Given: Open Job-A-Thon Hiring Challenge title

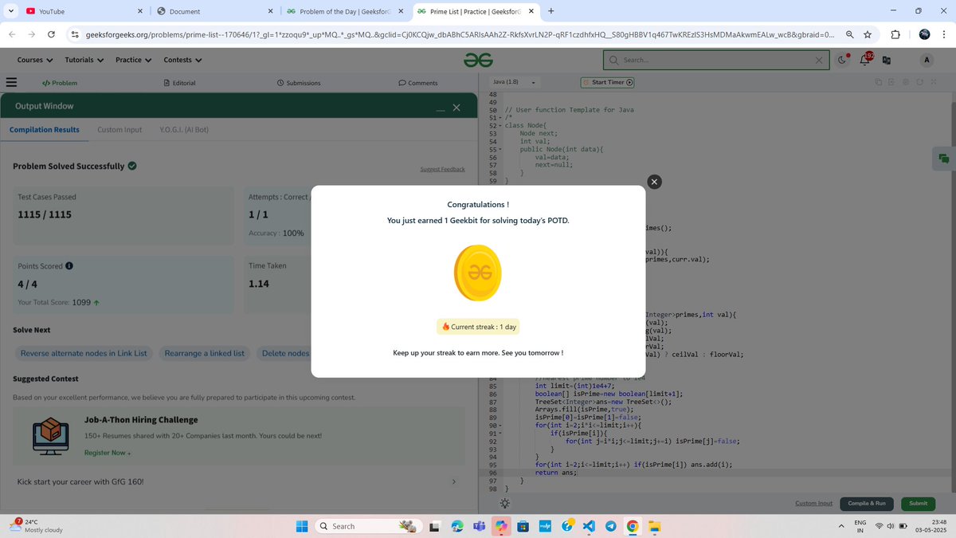Looking at the screenshot, I should tap(141, 419).
